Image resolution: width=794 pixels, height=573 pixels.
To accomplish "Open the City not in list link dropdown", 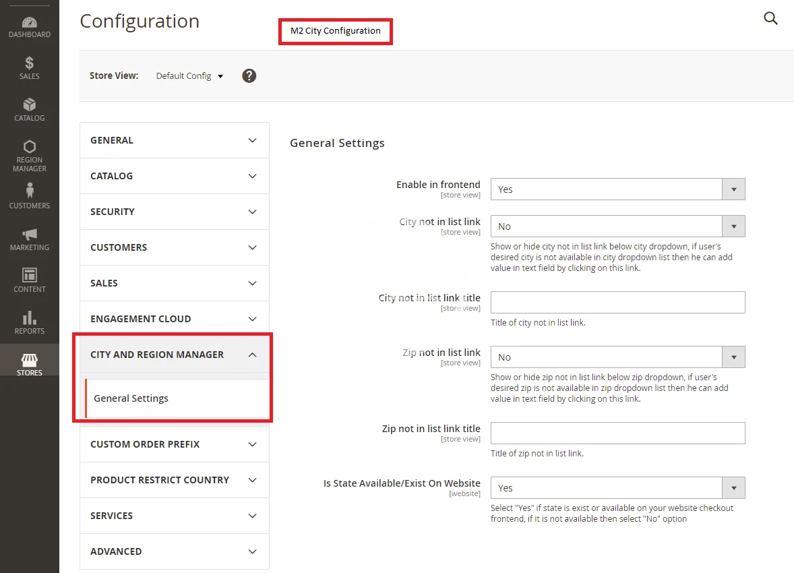I will click(x=617, y=227).
